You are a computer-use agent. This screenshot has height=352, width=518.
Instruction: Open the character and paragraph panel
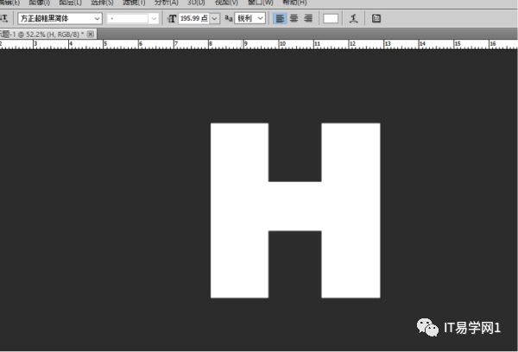point(376,18)
